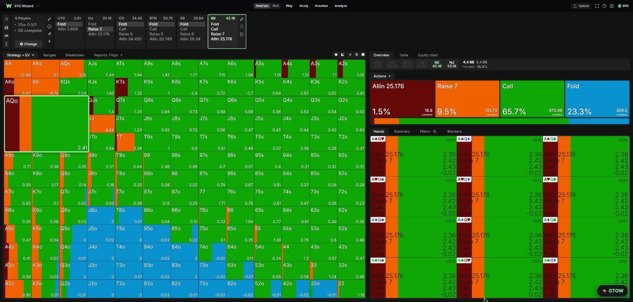The height and width of the screenshot is (302, 633).
Task: Select Raise 7 in BB panel
Action: pos(218,34)
